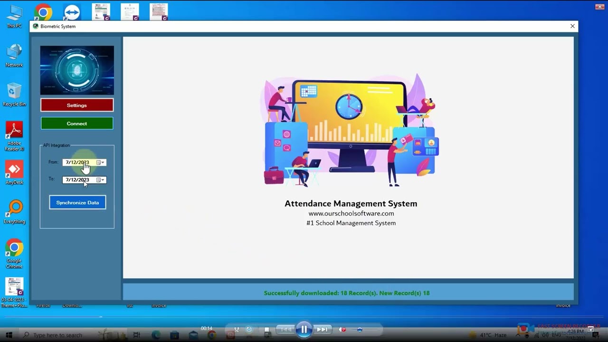Screen dimensions: 608x342
Task: Close the Biometric System window
Action: pos(572,26)
